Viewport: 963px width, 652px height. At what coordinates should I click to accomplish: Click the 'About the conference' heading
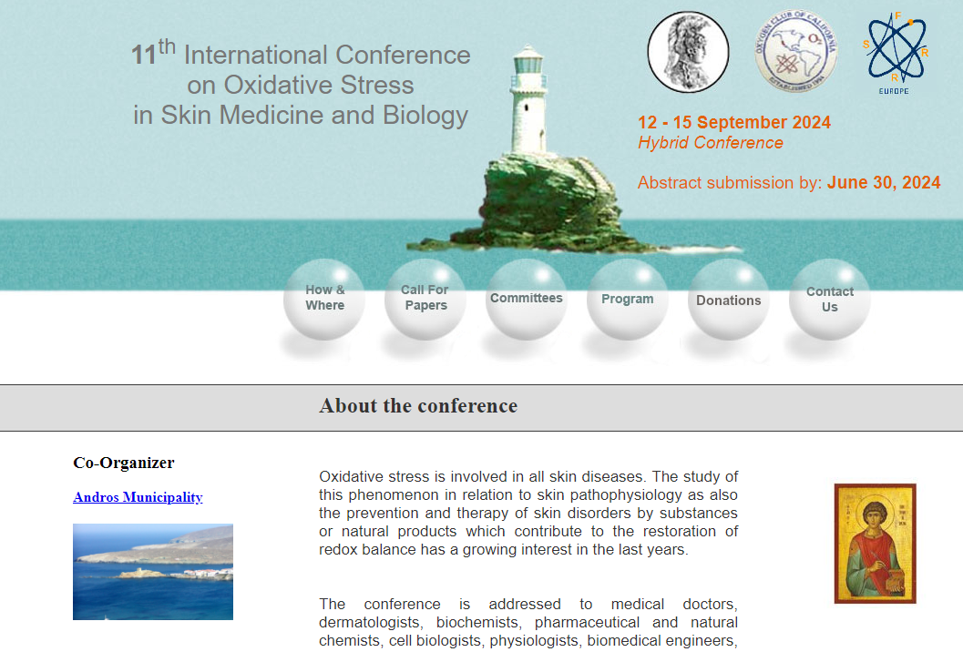(418, 406)
